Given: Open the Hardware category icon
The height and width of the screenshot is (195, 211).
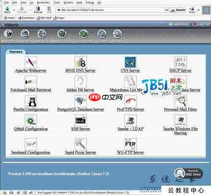Looking at the screenshot, I should click(84, 34).
